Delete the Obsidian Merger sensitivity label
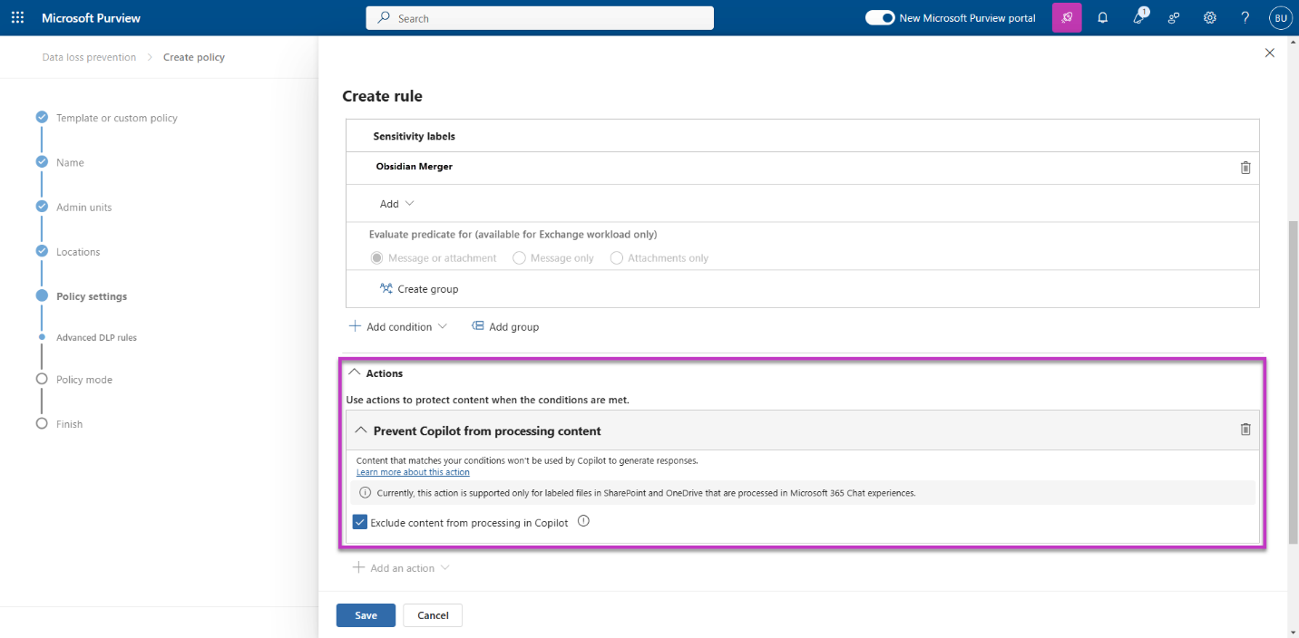This screenshot has height=638, width=1299. coord(1245,168)
